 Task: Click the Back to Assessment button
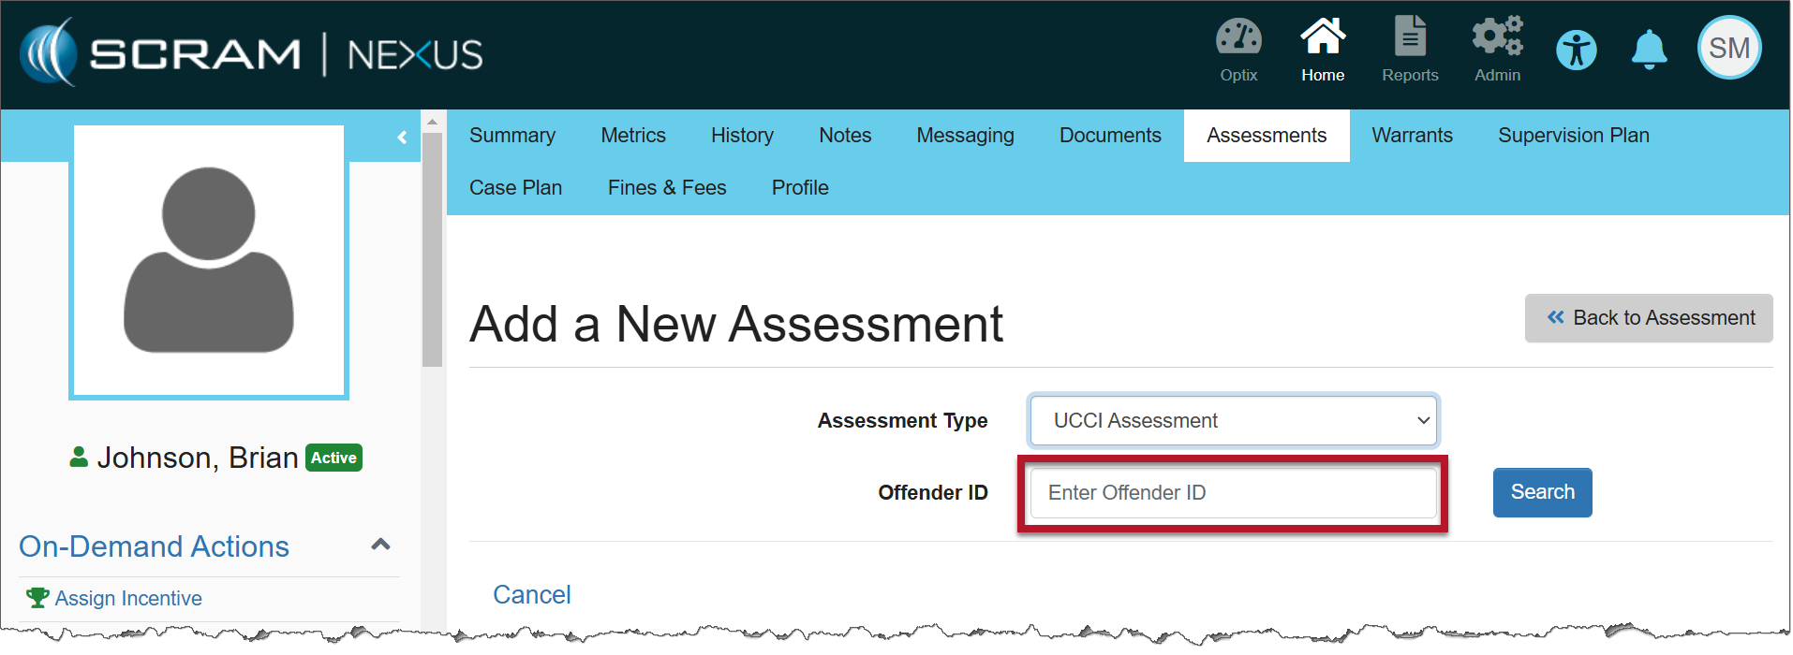tap(1648, 318)
